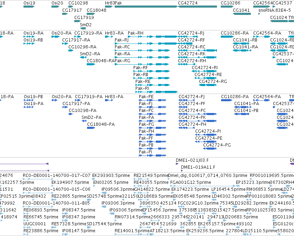Select the Pak-PG protein label

146,124
